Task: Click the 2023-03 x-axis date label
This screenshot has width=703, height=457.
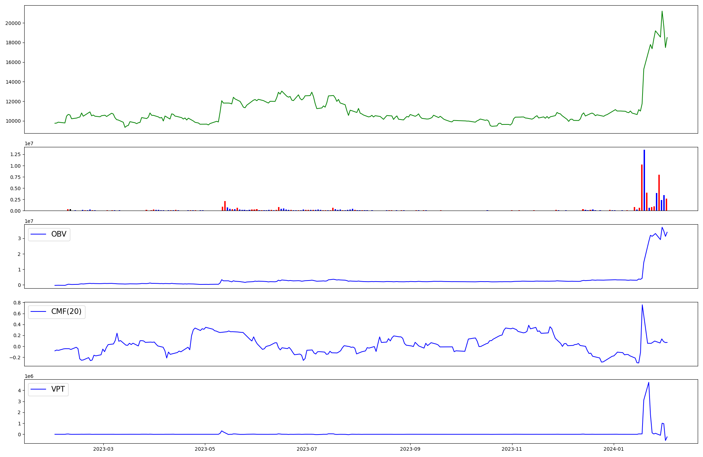Action: click(103, 449)
